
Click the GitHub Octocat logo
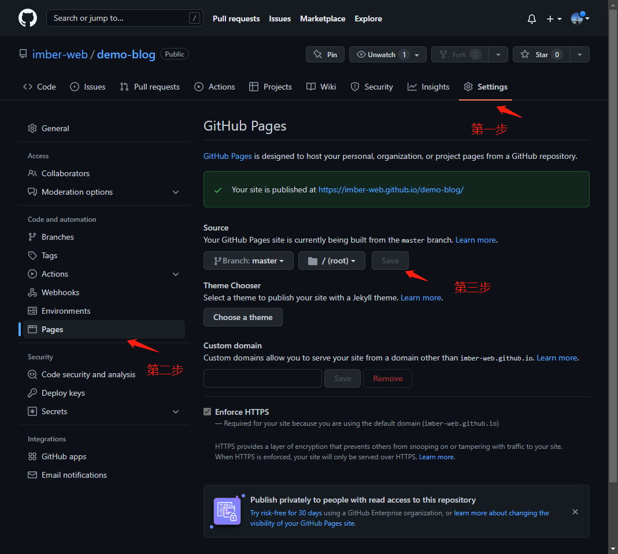tap(28, 18)
